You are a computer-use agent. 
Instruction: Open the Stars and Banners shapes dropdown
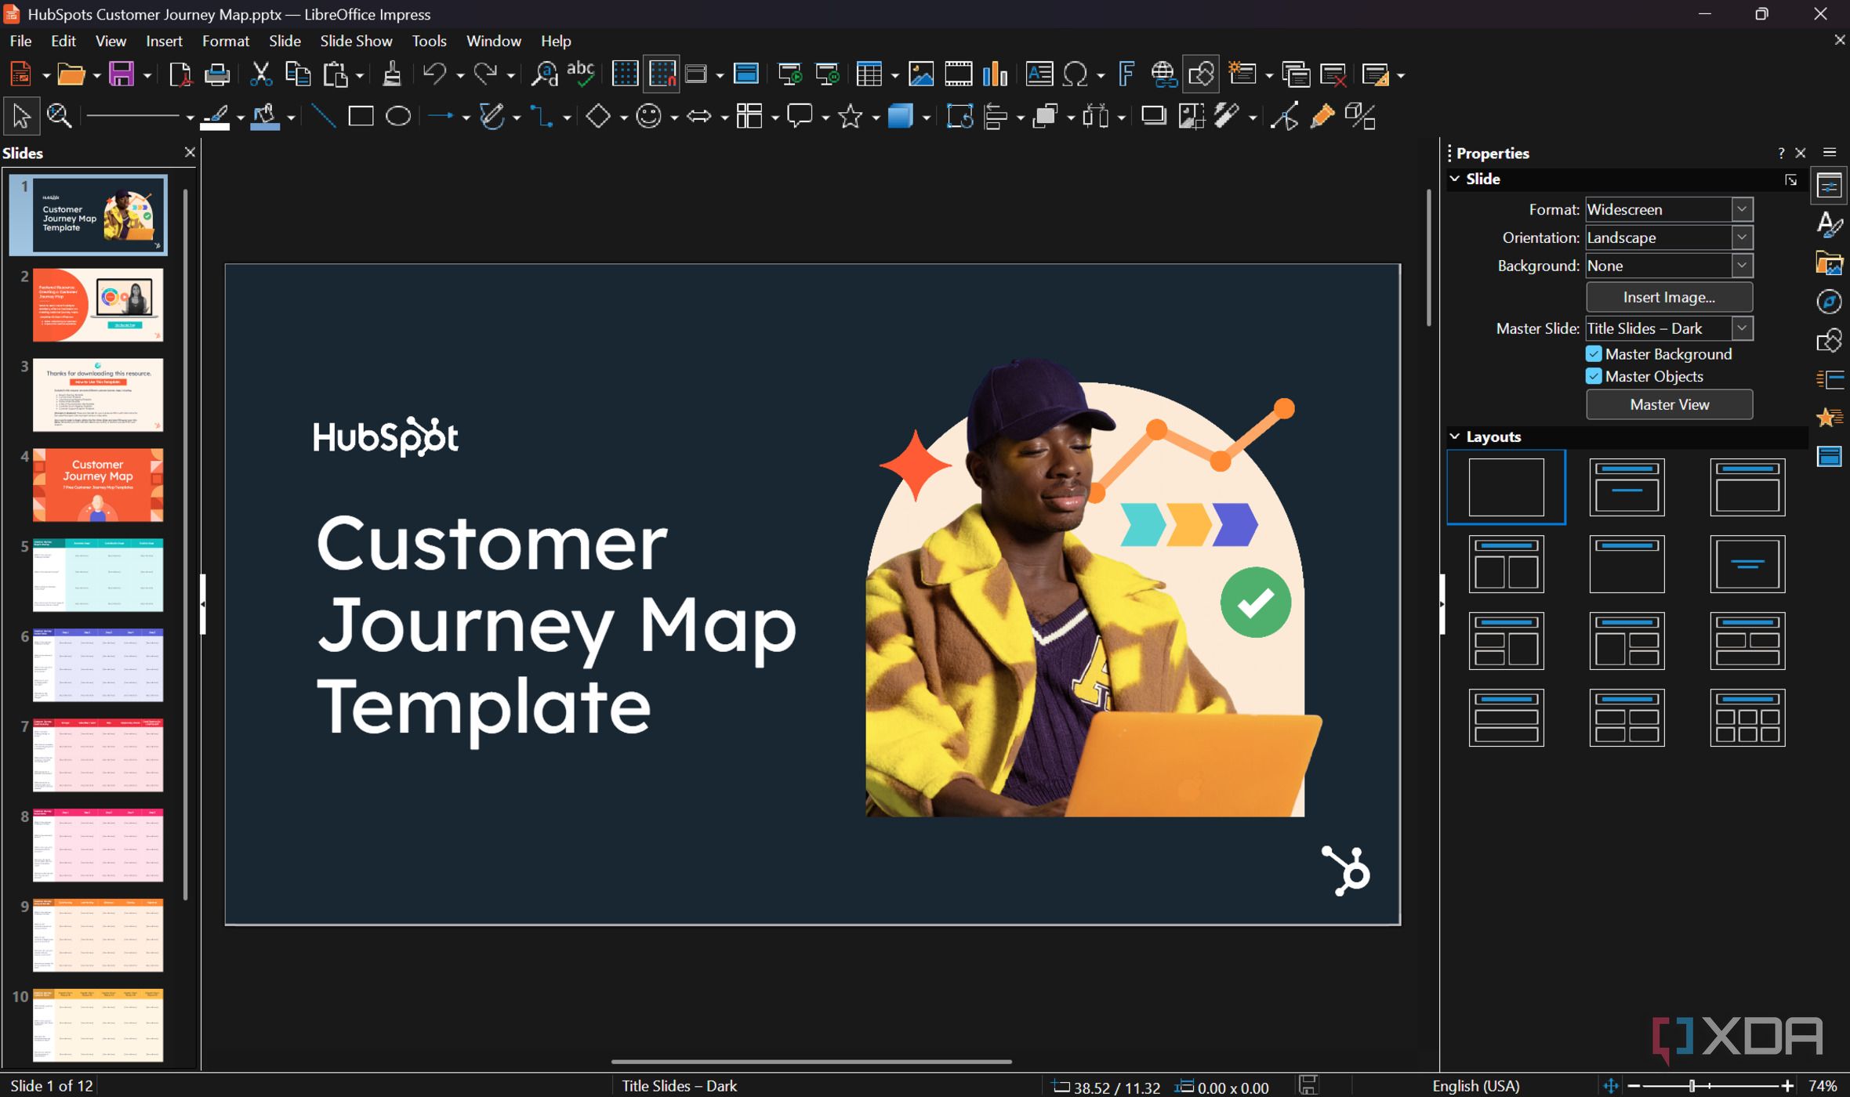coord(876,118)
